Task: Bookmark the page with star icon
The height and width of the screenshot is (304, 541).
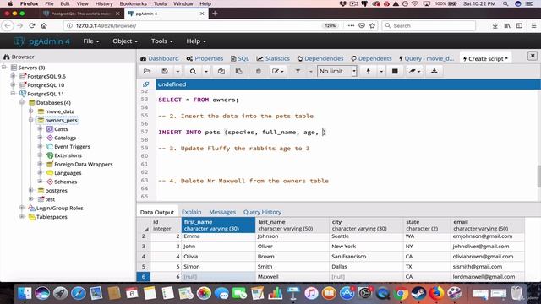Action: (x=372, y=25)
